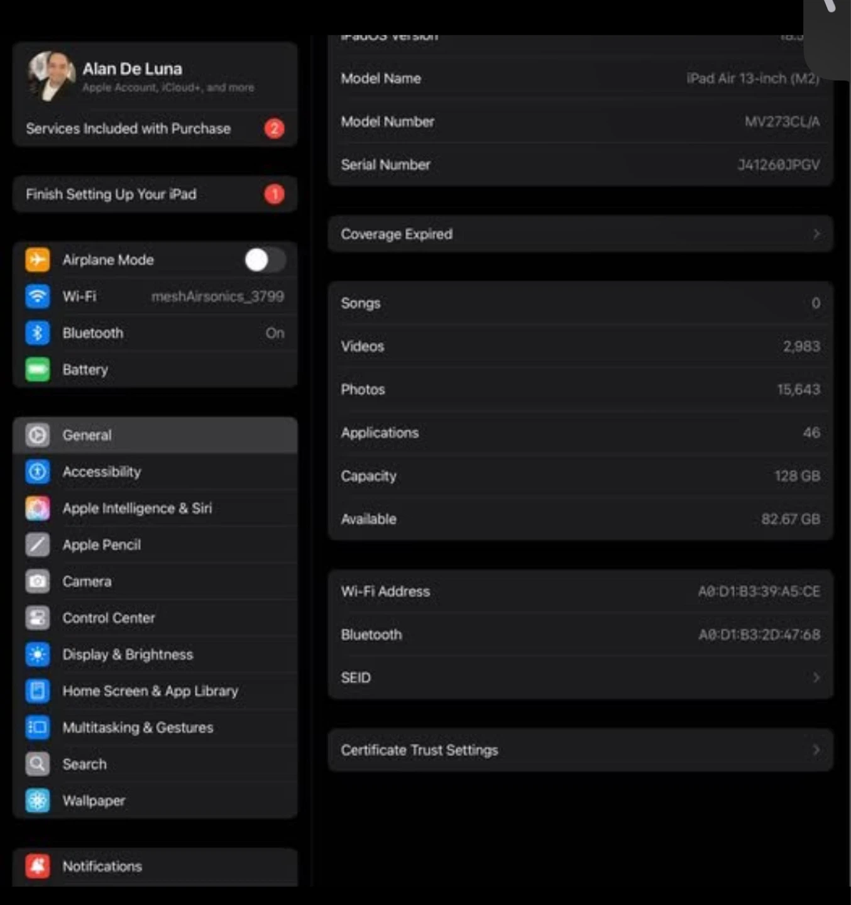
Task: Open Apple Intelligence & Siri settings
Action: tap(155, 508)
